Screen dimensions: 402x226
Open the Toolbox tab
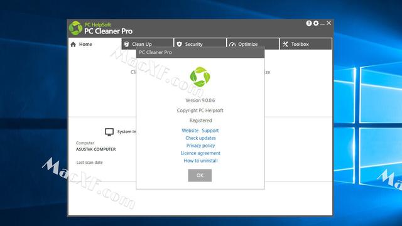tap(306, 44)
